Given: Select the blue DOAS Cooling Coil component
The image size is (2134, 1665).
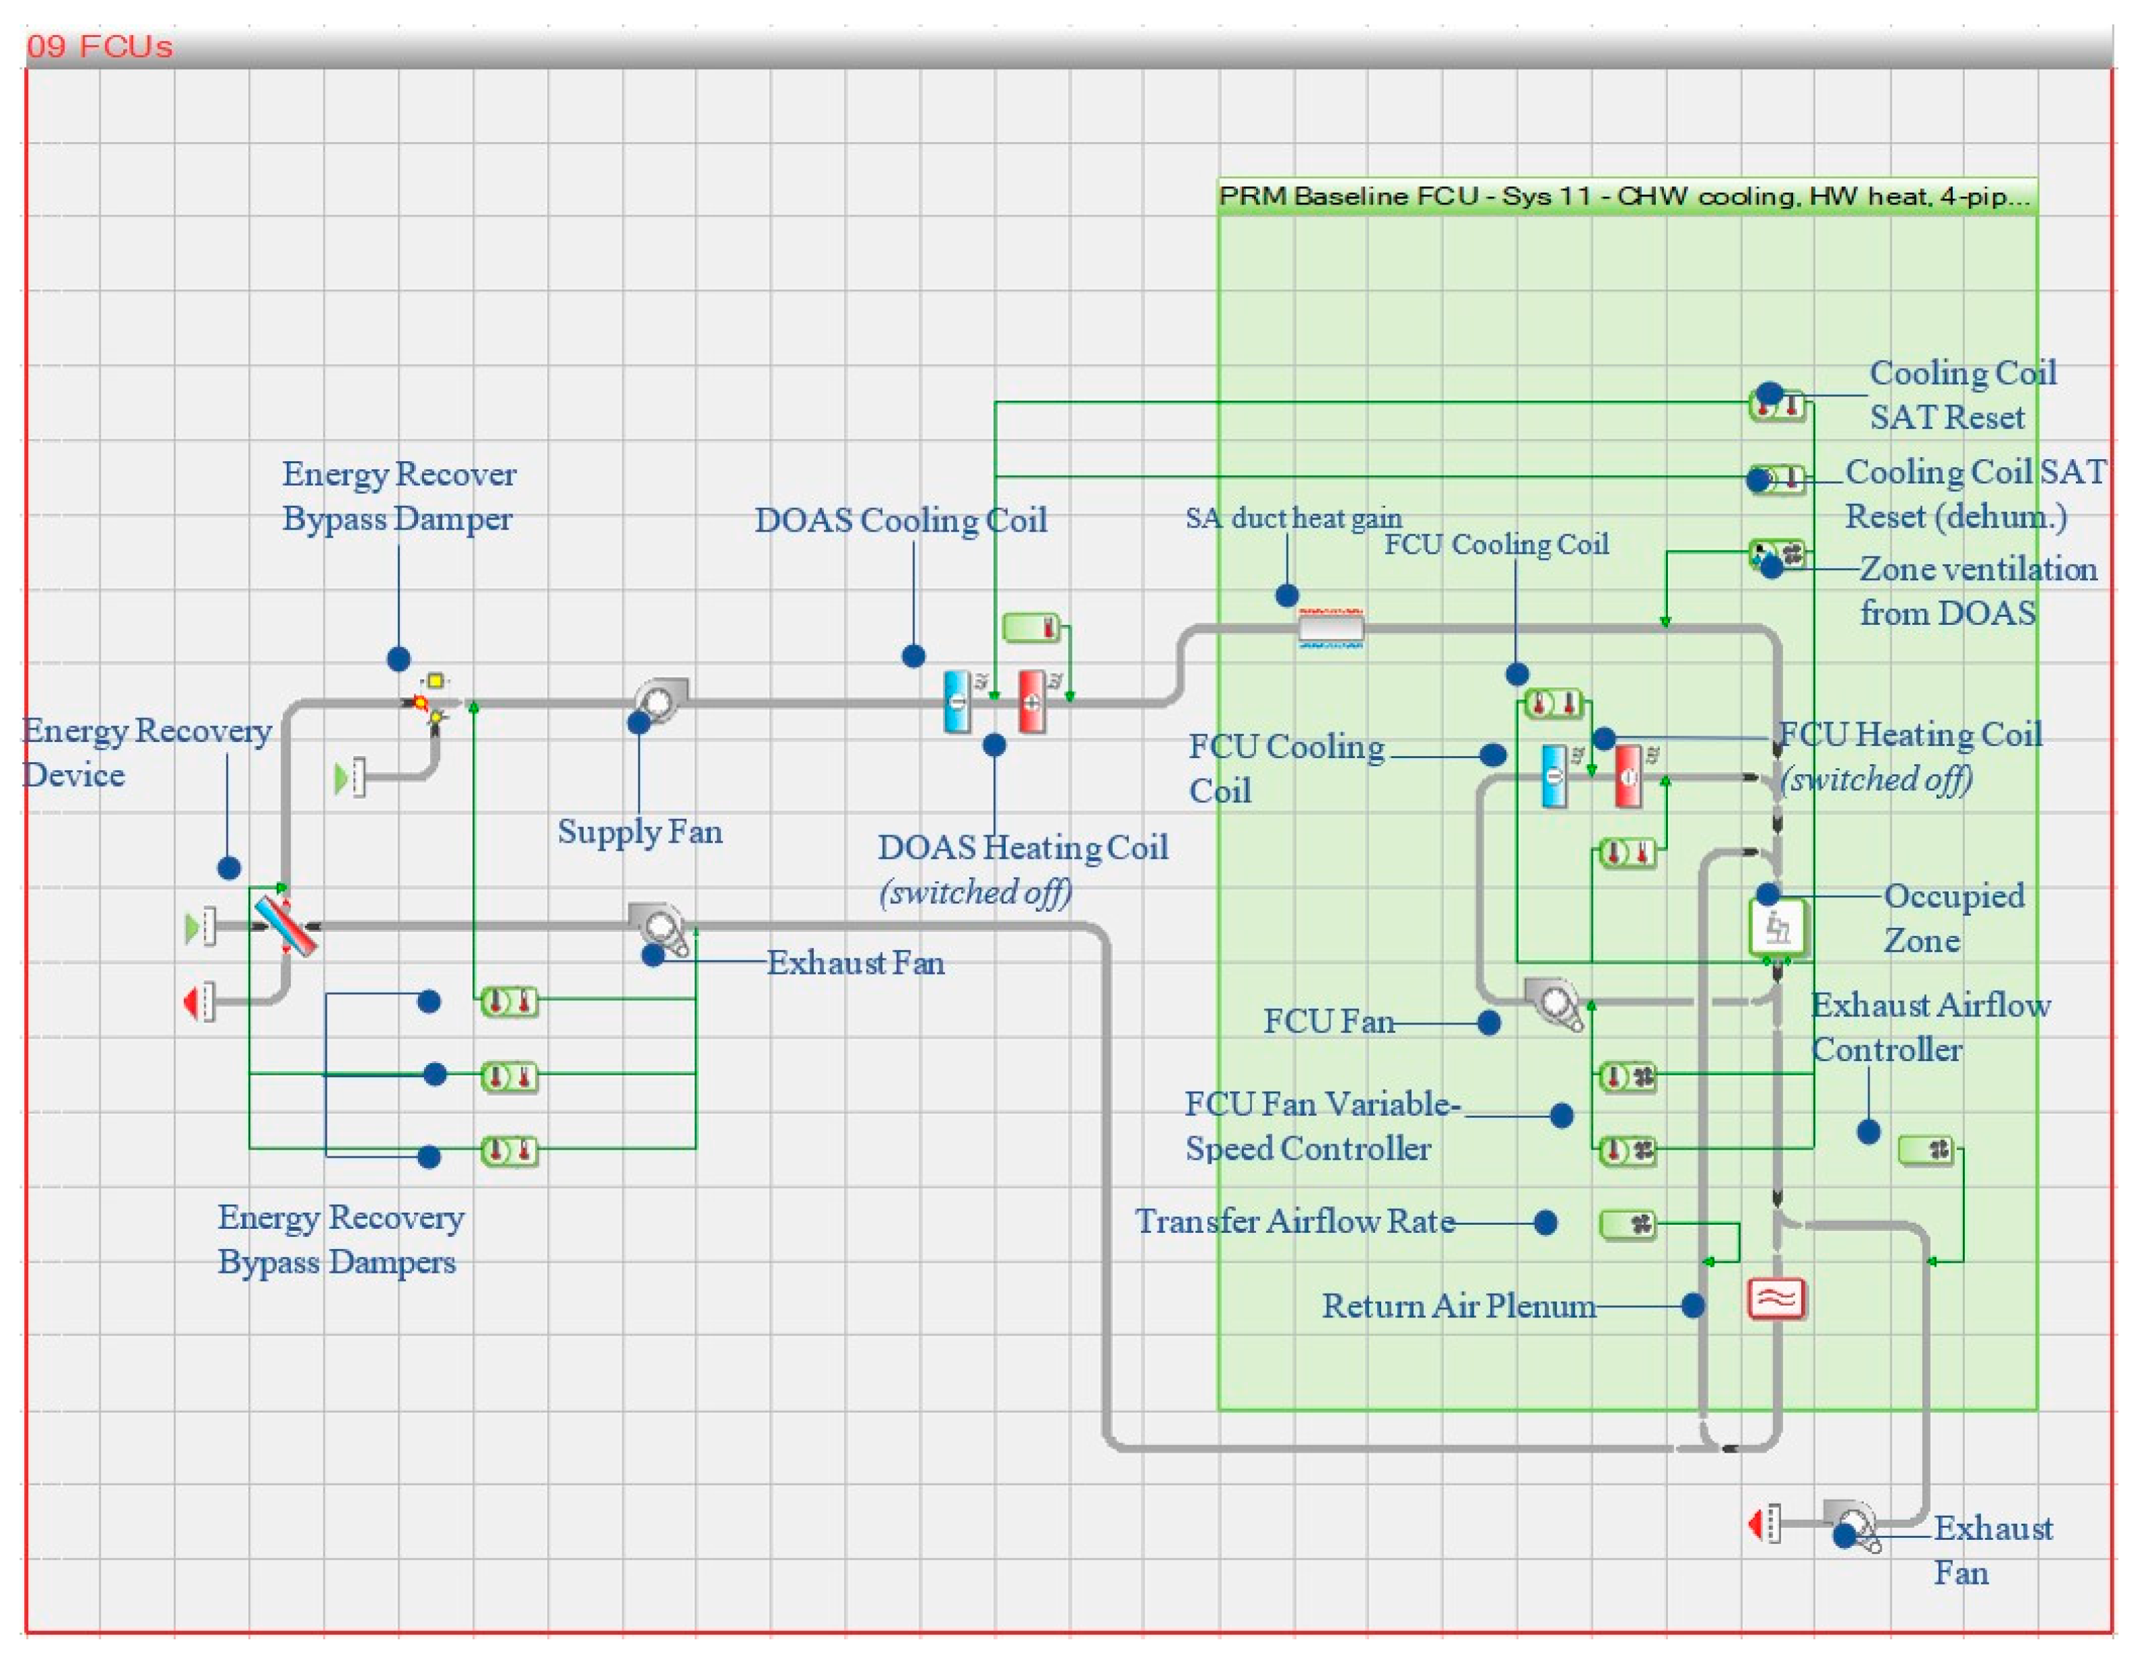Looking at the screenshot, I should [958, 701].
